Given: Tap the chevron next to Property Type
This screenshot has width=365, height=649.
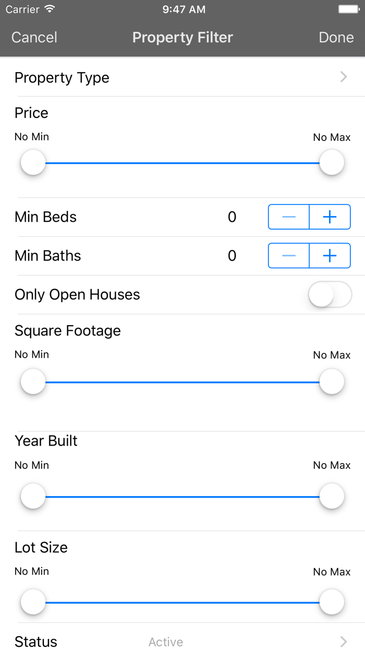Looking at the screenshot, I should pyautogui.click(x=344, y=77).
